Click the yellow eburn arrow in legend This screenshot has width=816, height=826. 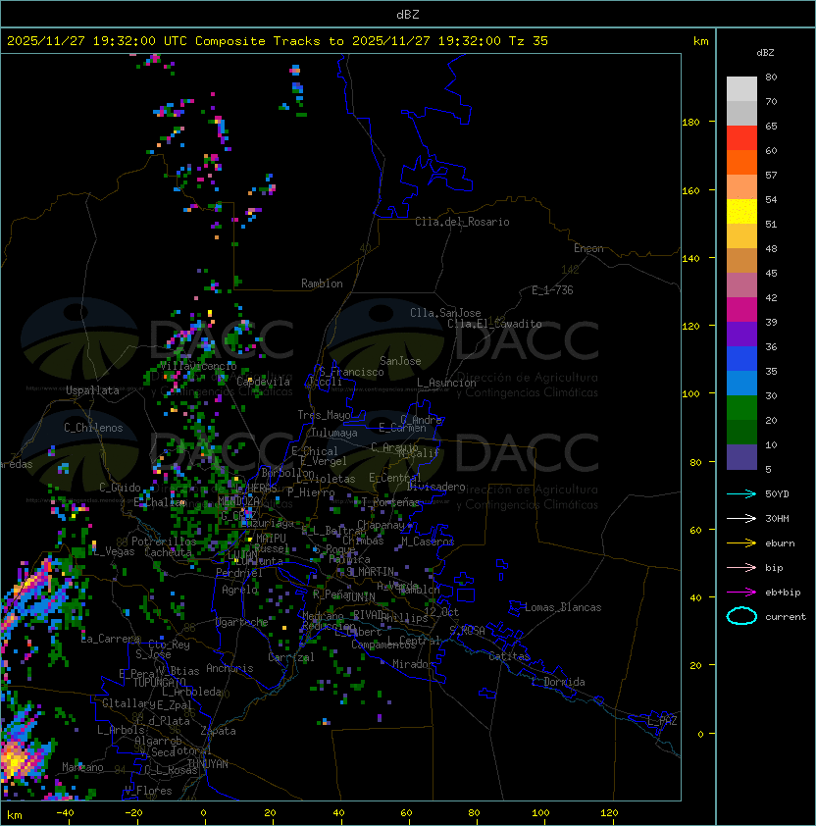pyautogui.click(x=741, y=543)
